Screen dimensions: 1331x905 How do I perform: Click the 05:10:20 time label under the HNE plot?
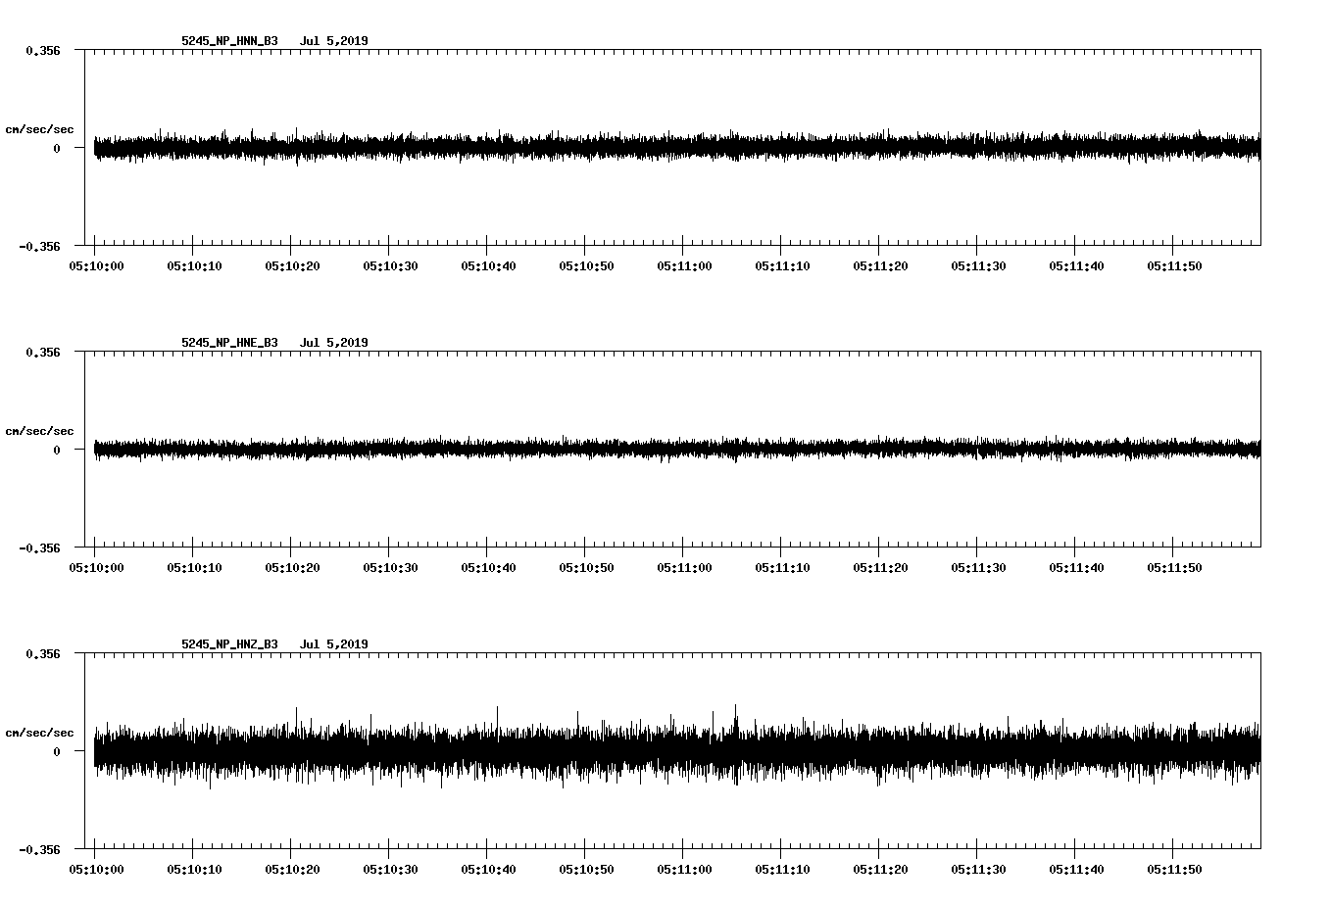pyautogui.click(x=292, y=567)
